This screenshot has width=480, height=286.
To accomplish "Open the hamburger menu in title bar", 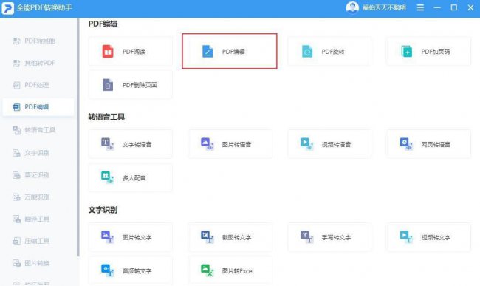I will 420,7.
